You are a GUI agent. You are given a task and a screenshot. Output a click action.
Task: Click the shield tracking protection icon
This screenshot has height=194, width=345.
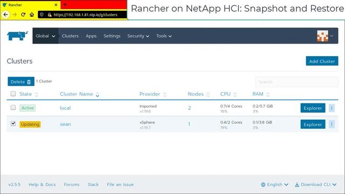(x=42, y=15)
